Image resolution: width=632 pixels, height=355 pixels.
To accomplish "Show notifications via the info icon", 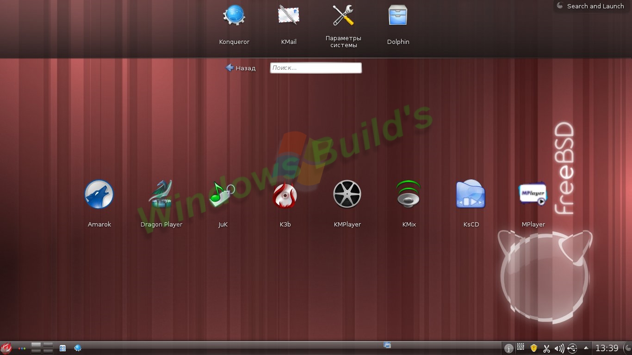I will [508, 348].
